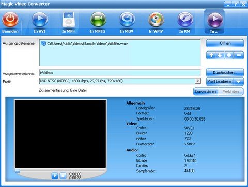Remove file with the minus button

click(239, 55)
